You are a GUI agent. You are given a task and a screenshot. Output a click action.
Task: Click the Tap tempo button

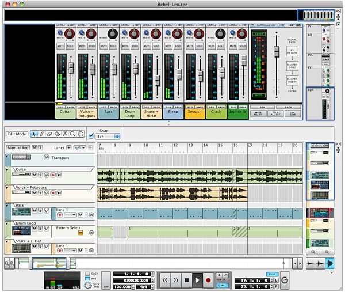point(106,280)
